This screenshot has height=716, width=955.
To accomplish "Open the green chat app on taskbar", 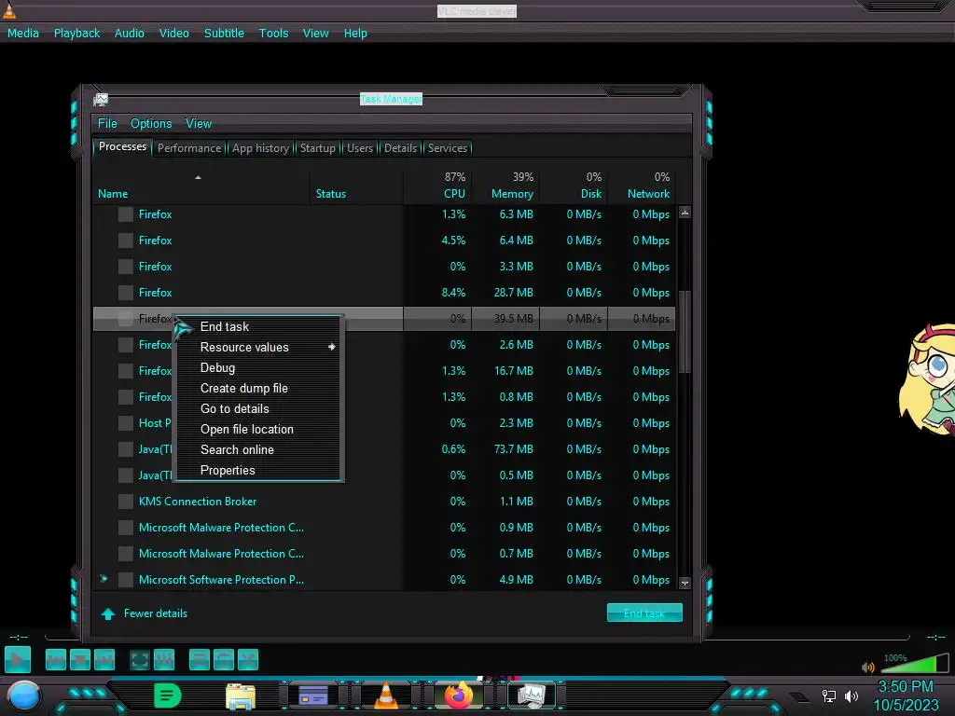I will pos(168,695).
